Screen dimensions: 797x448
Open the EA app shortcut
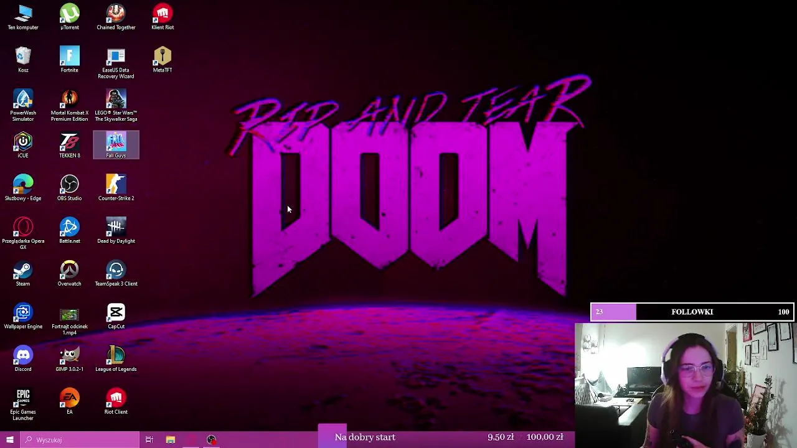70,402
